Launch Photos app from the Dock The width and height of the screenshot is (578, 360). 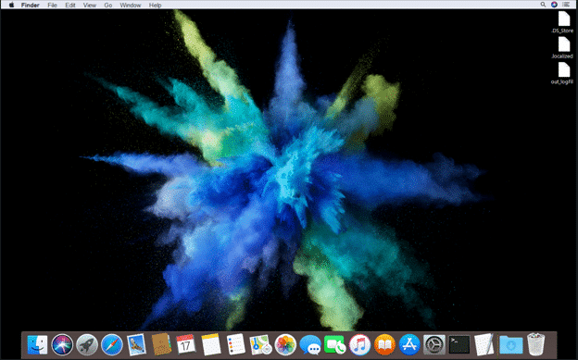pyautogui.click(x=285, y=345)
